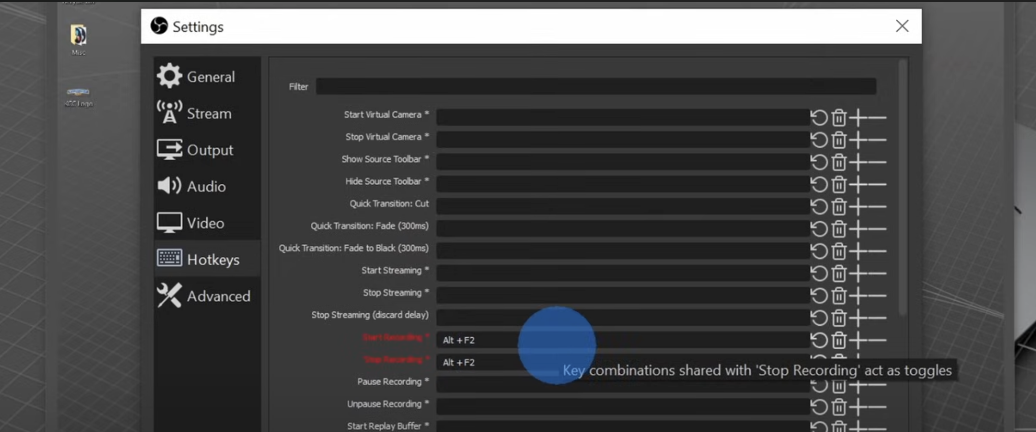
Task: Add another hotkey for Start Virtual Camera
Action: (858, 118)
